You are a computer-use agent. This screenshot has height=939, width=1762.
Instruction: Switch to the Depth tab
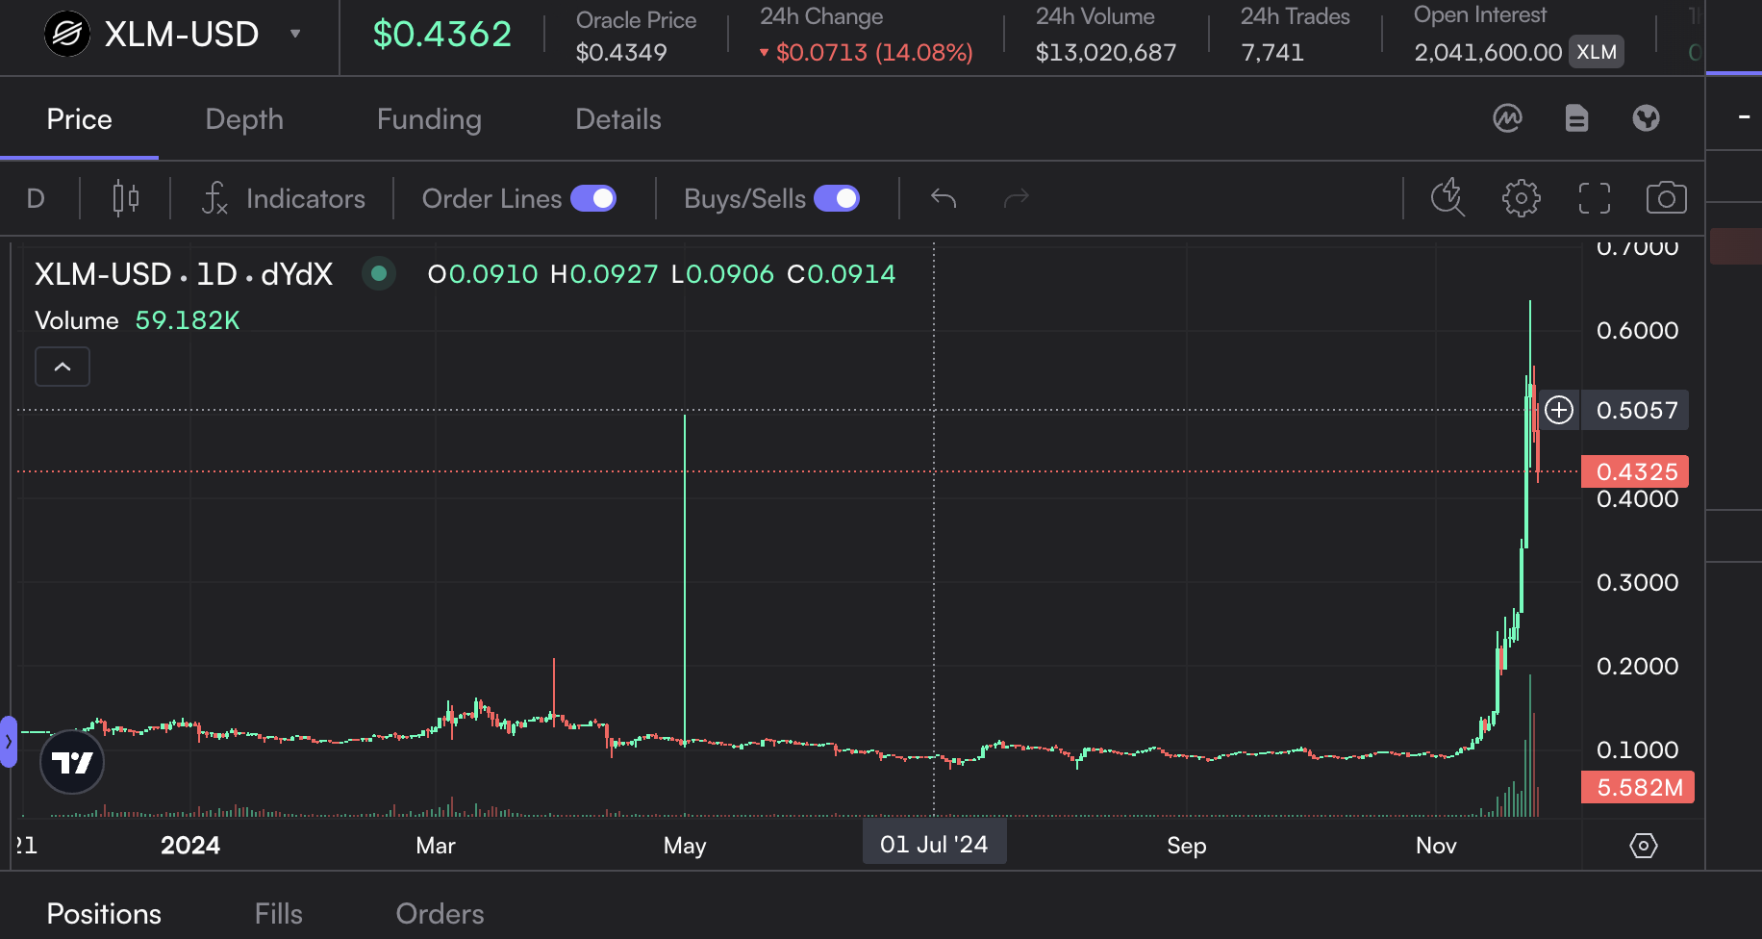tap(244, 119)
